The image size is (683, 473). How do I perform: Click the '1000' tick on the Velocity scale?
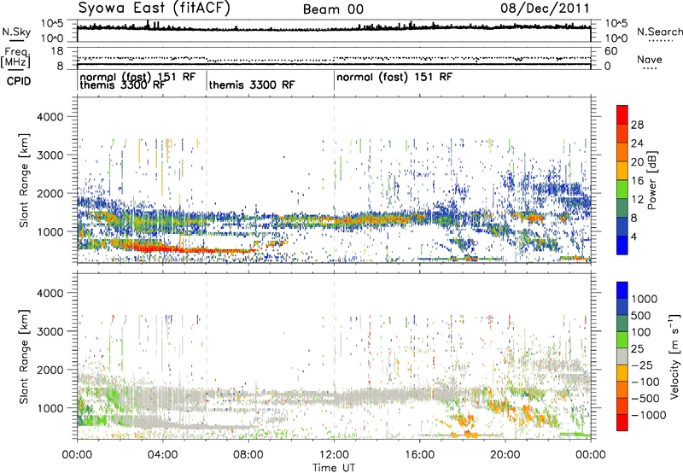[x=644, y=299]
